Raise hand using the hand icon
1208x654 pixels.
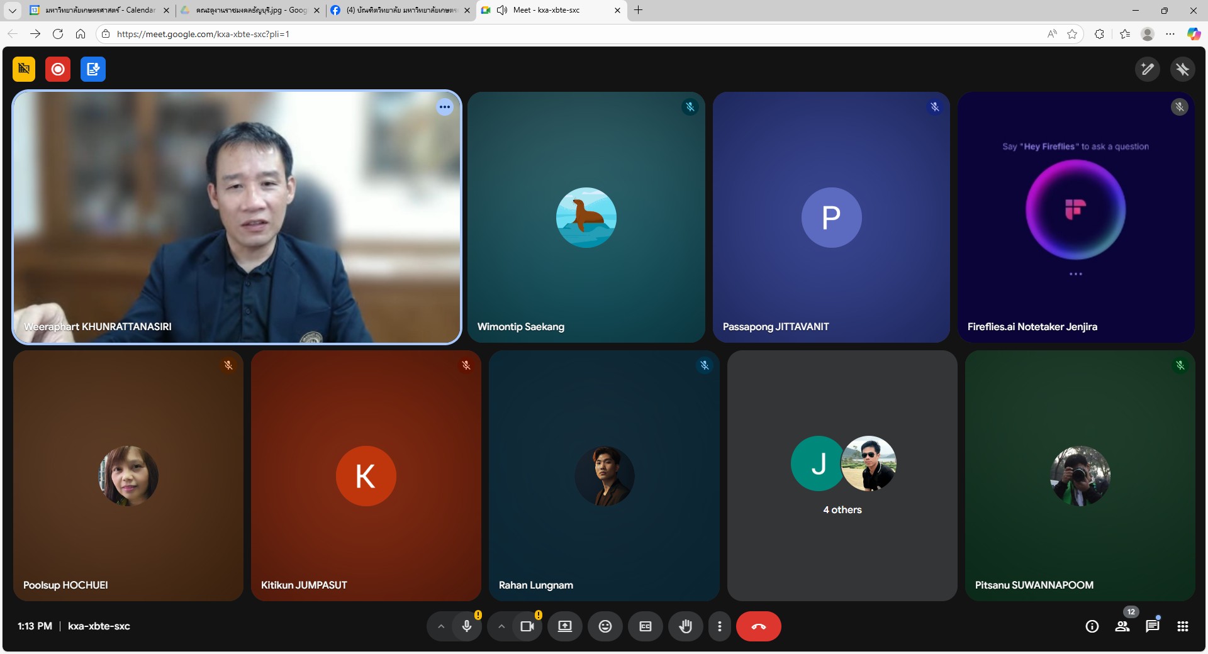click(686, 626)
